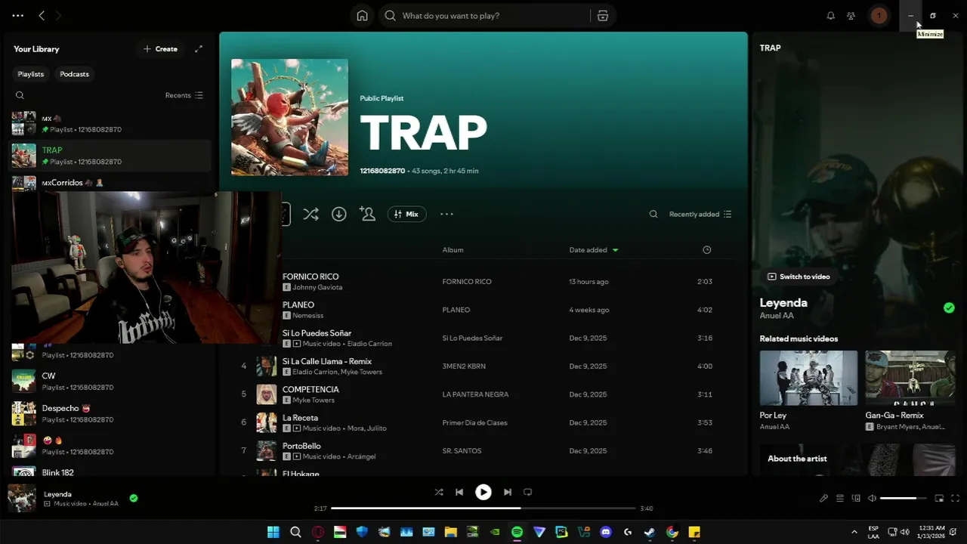Open LA PANTERA NEGRA album link
967x544 pixels.
(x=475, y=394)
